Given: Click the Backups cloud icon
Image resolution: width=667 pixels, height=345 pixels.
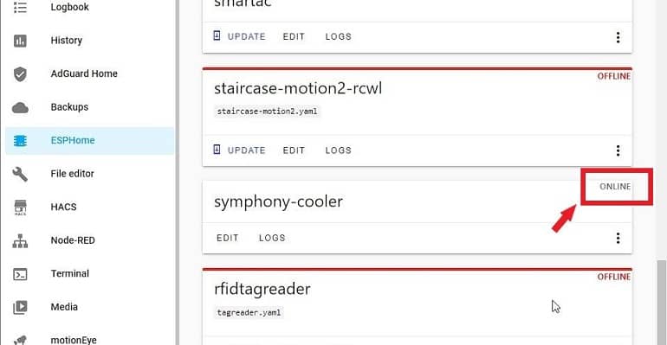Looking at the screenshot, I should (x=20, y=107).
